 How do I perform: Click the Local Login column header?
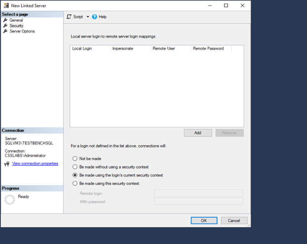pyautogui.click(x=90, y=48)
